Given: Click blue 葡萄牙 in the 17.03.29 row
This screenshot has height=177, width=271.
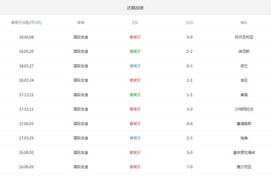Looking at the screenshot, I should click(135, 138).
